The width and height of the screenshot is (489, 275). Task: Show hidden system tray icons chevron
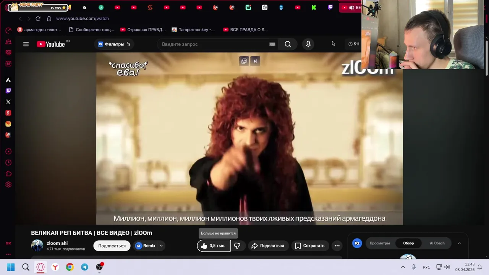tap(403, 267)
